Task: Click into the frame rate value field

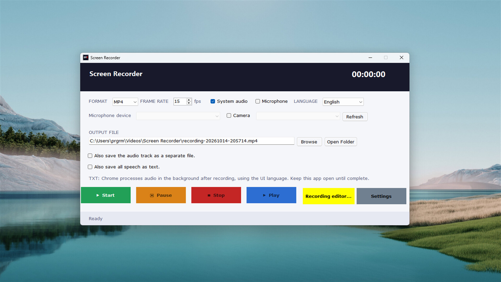Action: click(180, 101)
